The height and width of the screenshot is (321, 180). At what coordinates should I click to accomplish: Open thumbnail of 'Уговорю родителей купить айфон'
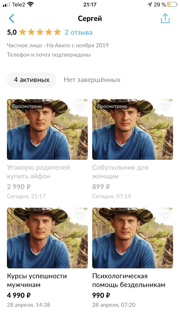tap(47, 129)
